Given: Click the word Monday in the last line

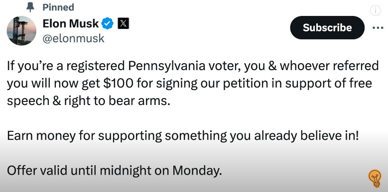Looking at the screenshot, I should tap(197, 171).
